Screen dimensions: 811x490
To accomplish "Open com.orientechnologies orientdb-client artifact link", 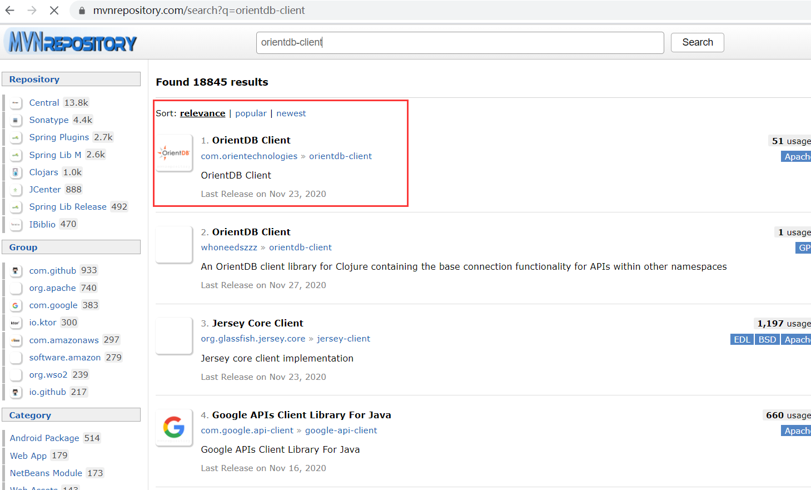I will 340,156.
